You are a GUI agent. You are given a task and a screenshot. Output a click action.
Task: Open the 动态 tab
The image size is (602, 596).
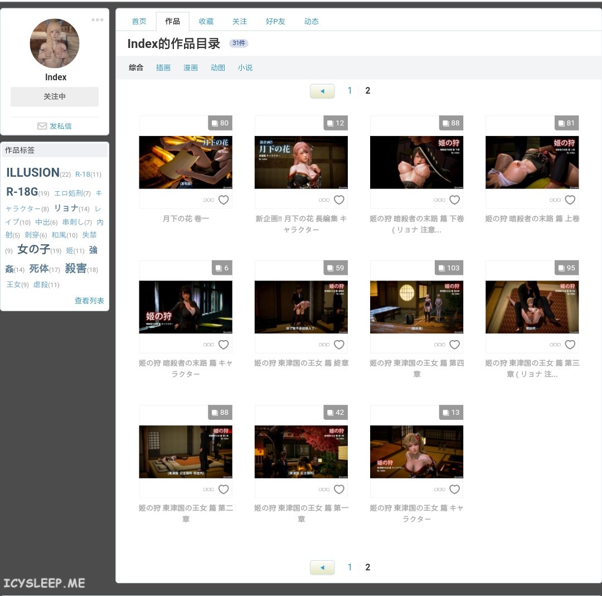coord(312,22)
